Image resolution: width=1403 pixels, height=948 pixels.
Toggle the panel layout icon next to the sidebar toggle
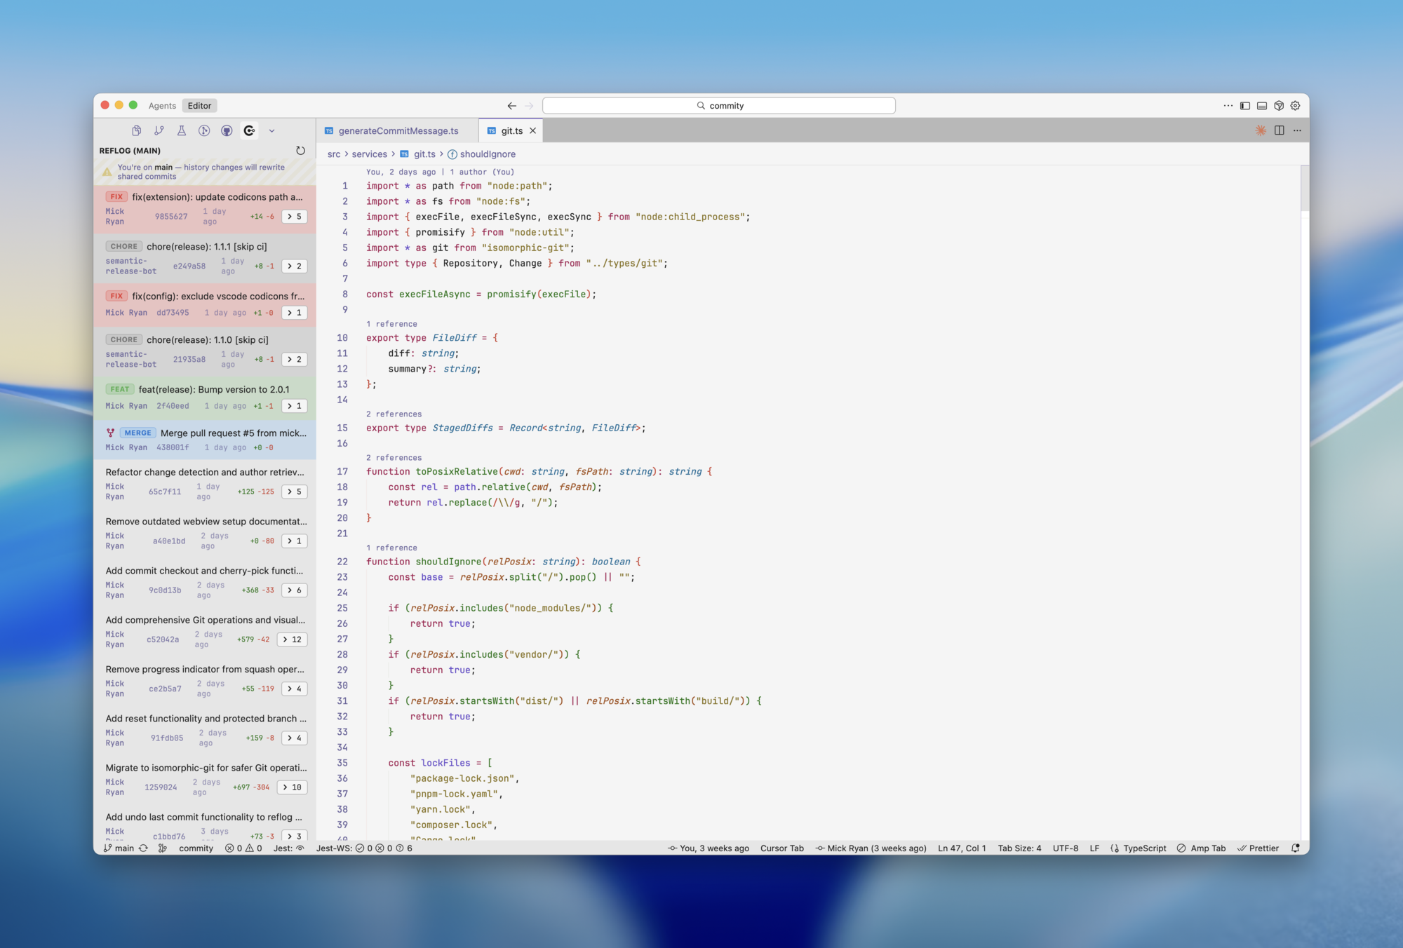(1262, 105)
